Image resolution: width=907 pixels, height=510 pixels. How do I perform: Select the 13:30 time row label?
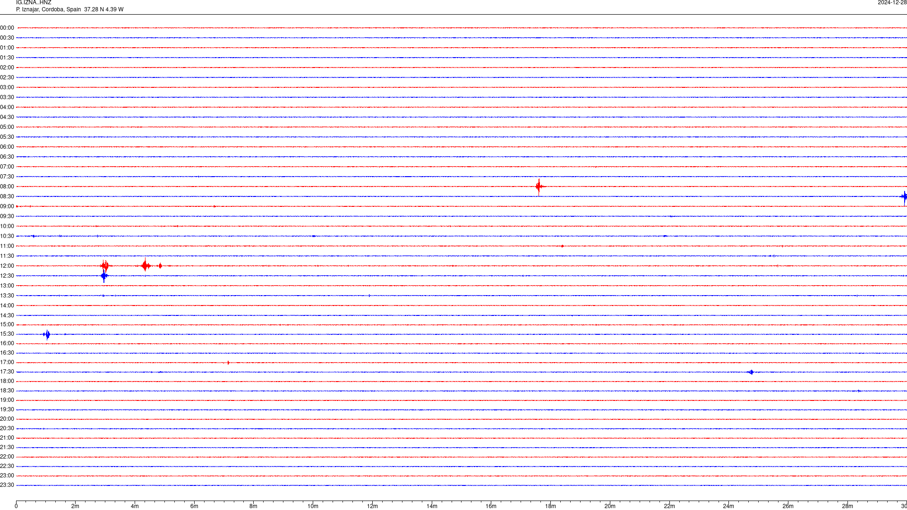click(x=7, y=296)
